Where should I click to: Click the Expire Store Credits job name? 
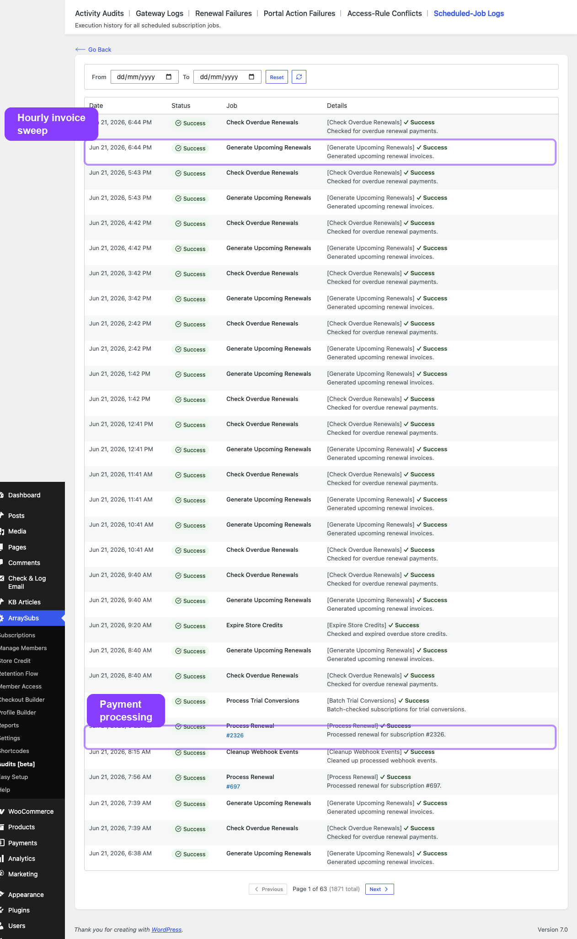[x=254, y=625]
